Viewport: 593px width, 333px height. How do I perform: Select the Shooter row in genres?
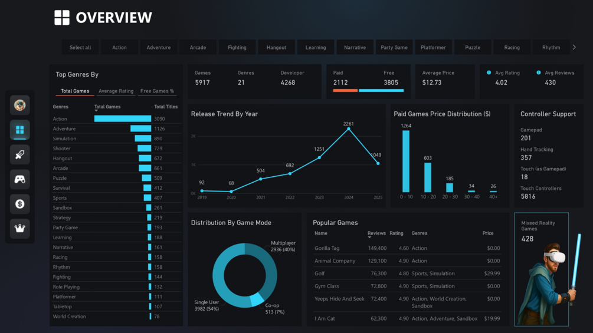[116, 149]
